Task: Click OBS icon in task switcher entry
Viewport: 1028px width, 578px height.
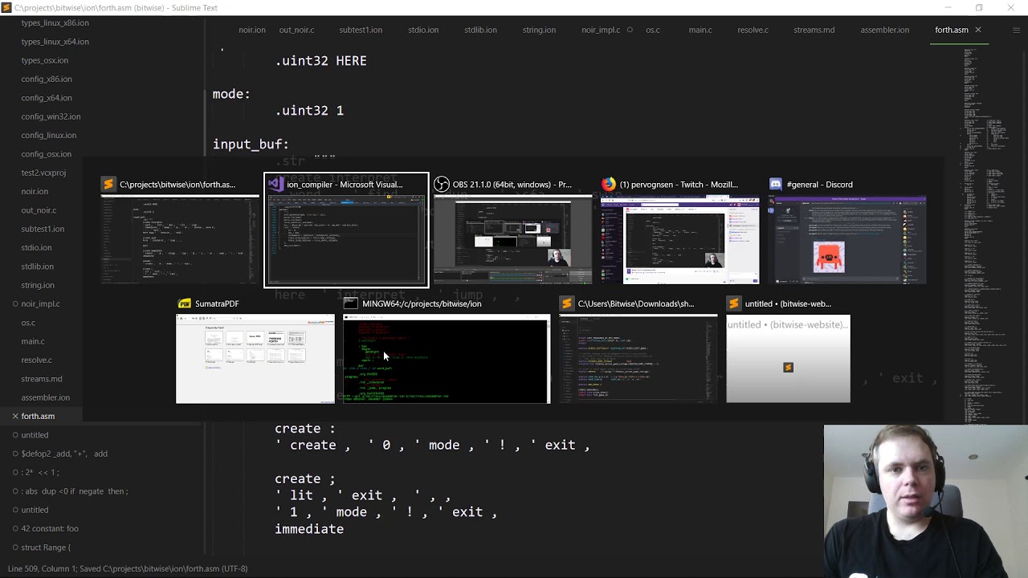Action: point(441,185)
